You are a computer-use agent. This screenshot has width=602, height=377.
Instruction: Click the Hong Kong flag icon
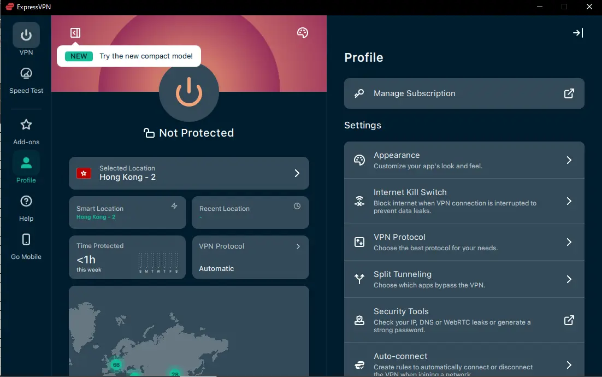84,173
